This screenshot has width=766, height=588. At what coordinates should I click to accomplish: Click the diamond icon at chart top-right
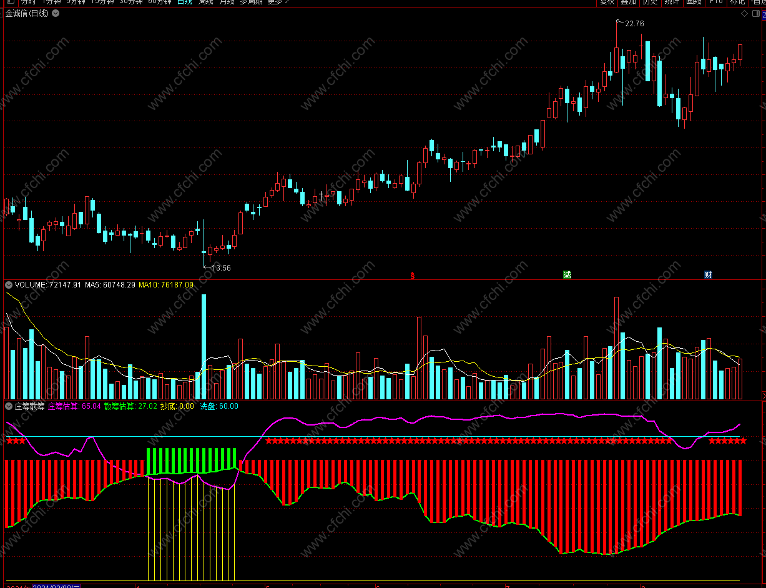[x=744, y=13]
